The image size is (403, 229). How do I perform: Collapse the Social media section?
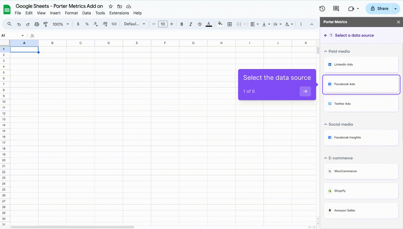pyautogui.click(x=325, y=124)
